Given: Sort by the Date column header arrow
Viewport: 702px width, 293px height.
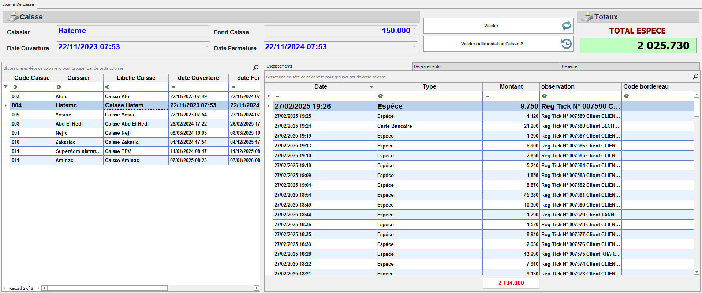Looking at the screenshot, I should coord(371,87).
